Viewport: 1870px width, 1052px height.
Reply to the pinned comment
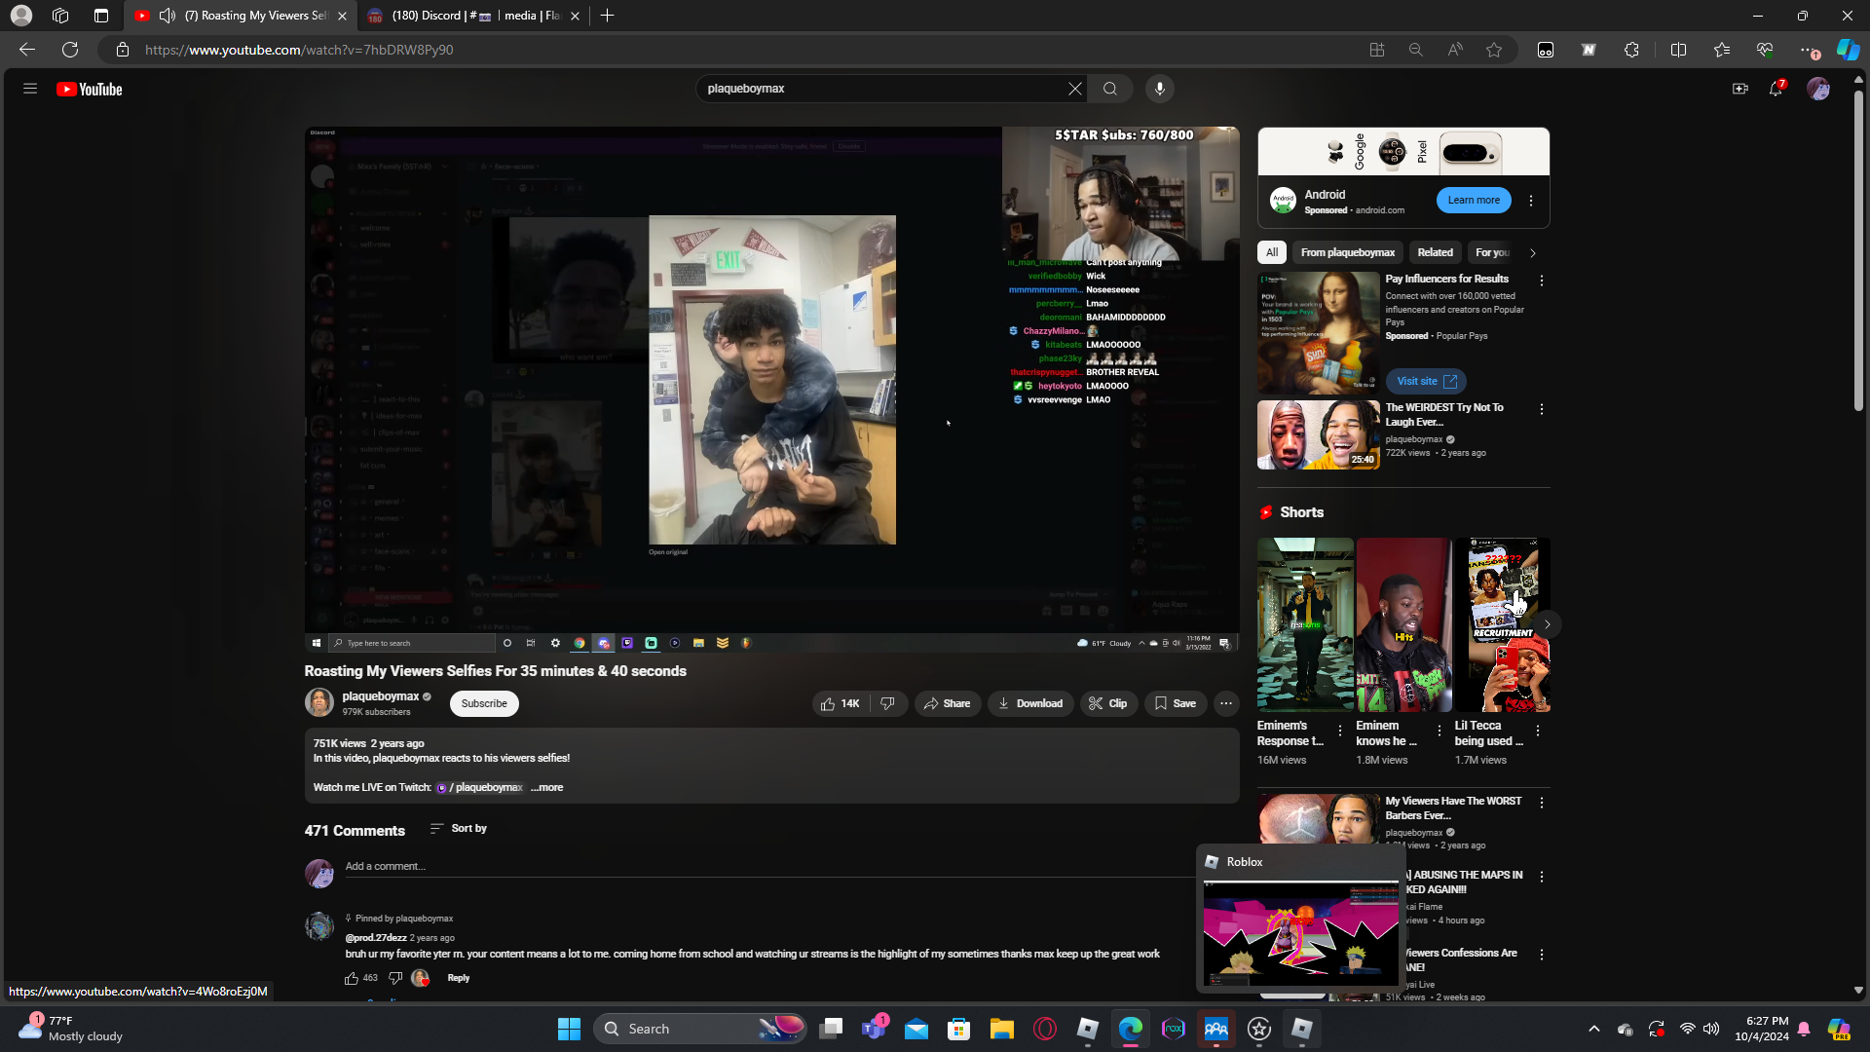coord(459,978)
